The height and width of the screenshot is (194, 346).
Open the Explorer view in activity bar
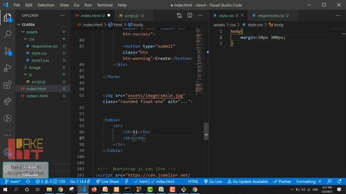pos(8,17)
